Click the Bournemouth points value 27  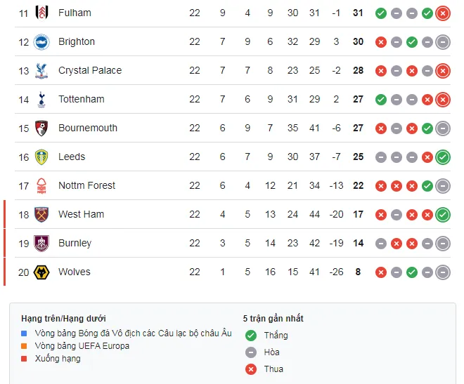(x=358, y=128)
